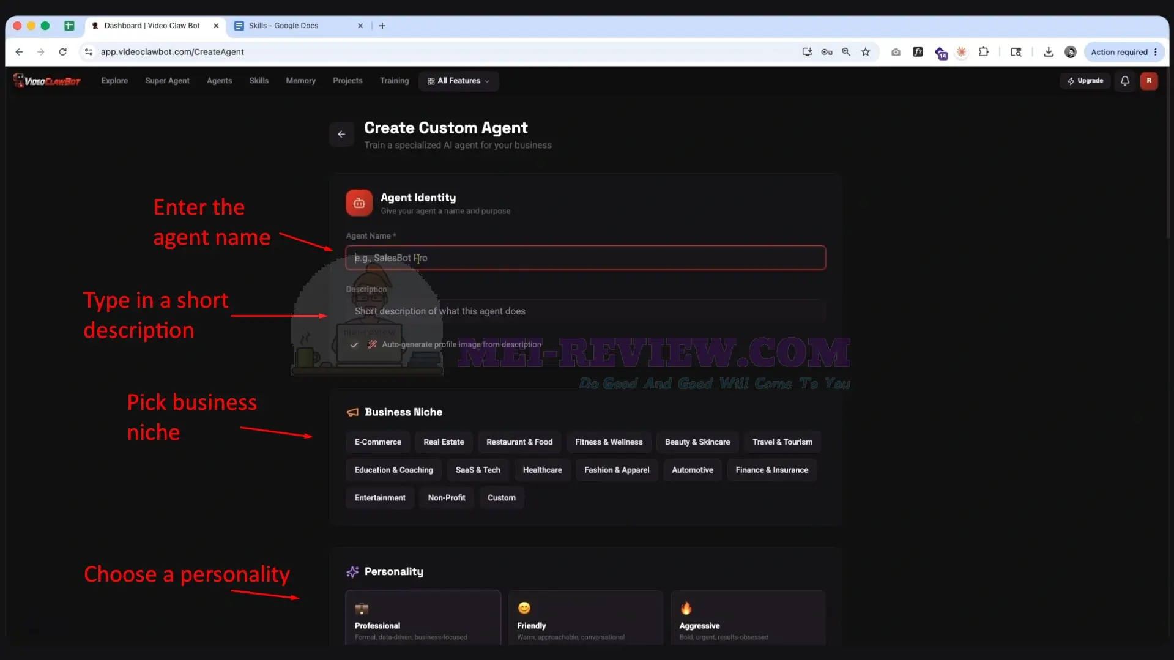
Task: Open browser downloads icon
Action: (x=1048, y=52)
